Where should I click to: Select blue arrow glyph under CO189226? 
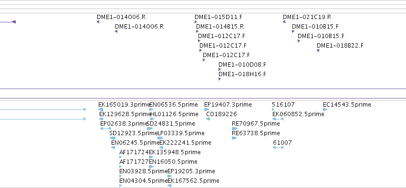[208, 119]
